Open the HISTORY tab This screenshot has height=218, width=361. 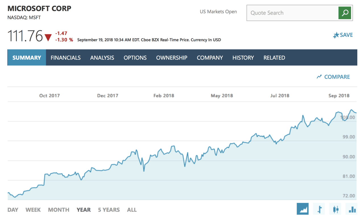tap(243, 57)
